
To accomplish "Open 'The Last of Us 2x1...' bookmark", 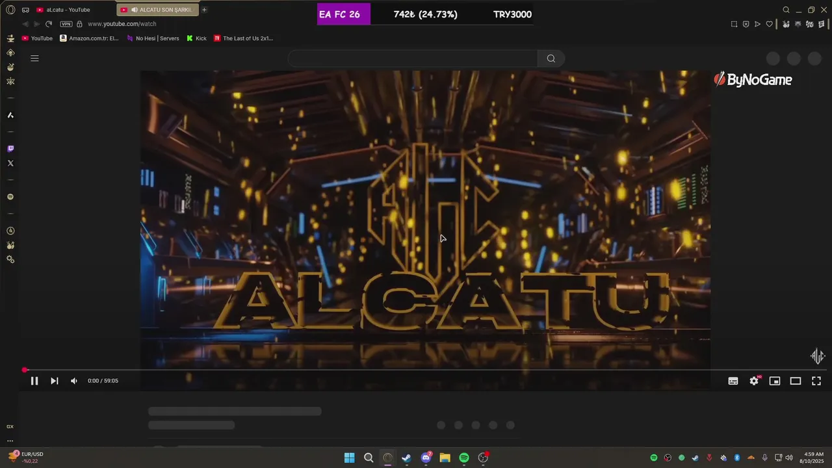I will tap(243, 38).
